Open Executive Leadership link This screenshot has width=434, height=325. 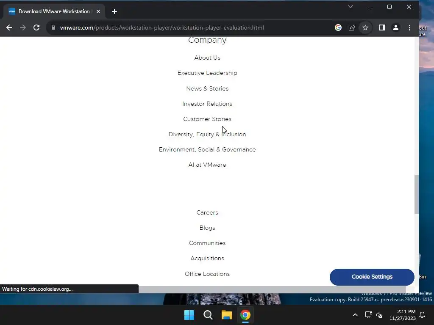[x=207, y=73]
